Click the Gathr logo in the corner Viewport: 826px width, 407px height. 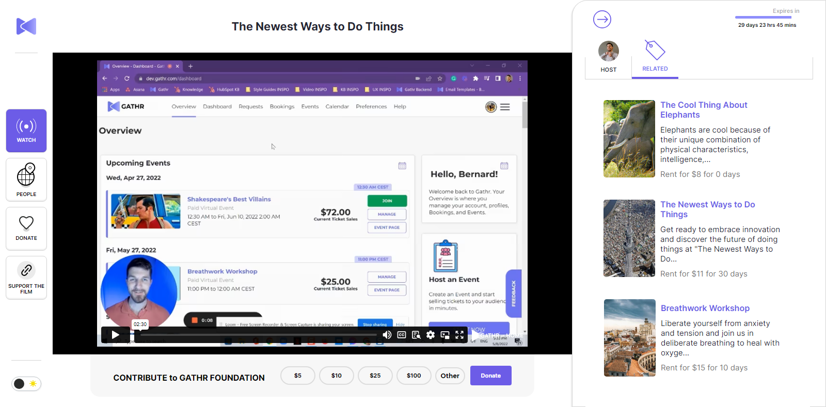click(x=26, y=26)
